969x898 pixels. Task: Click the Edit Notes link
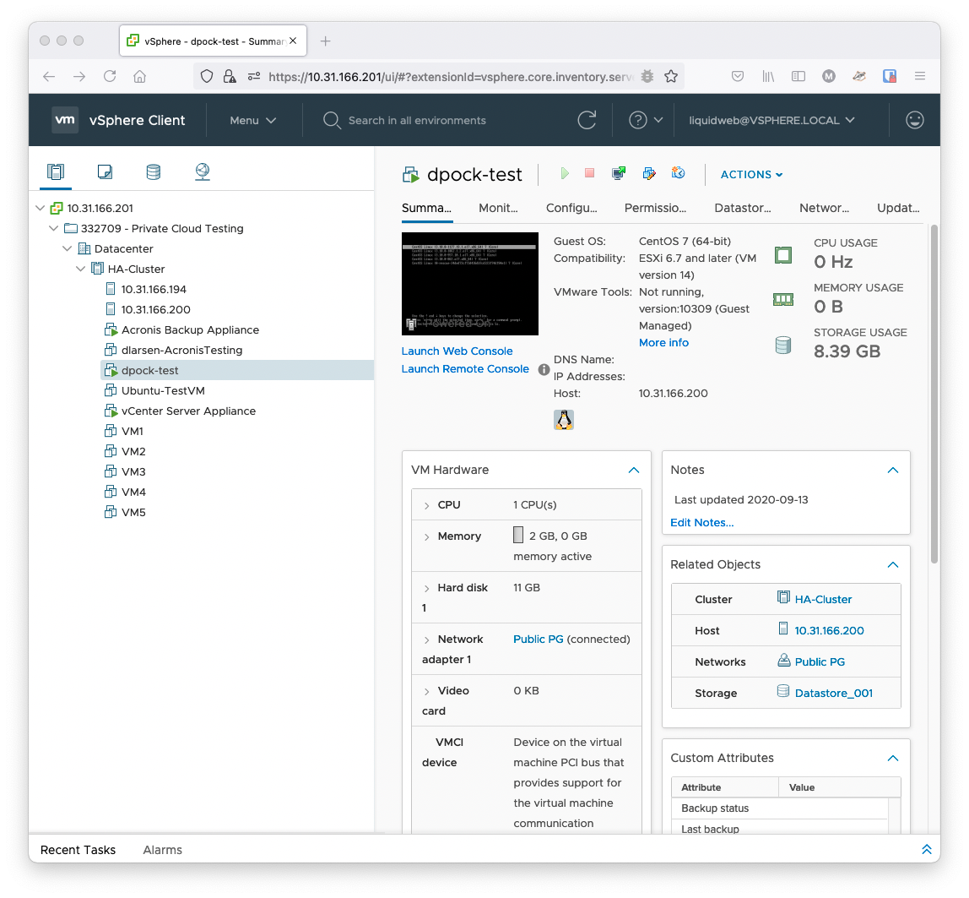[x=701, y=522]
